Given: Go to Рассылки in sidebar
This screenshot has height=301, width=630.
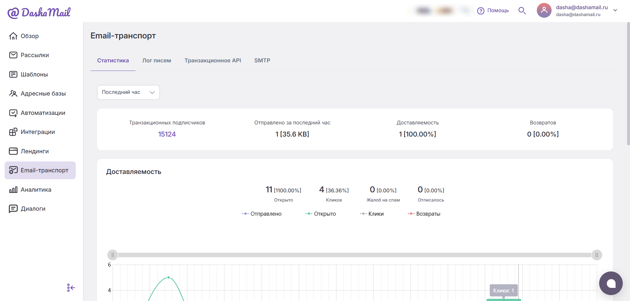Looking at the screenshot, I should click(x=40, y=55).
